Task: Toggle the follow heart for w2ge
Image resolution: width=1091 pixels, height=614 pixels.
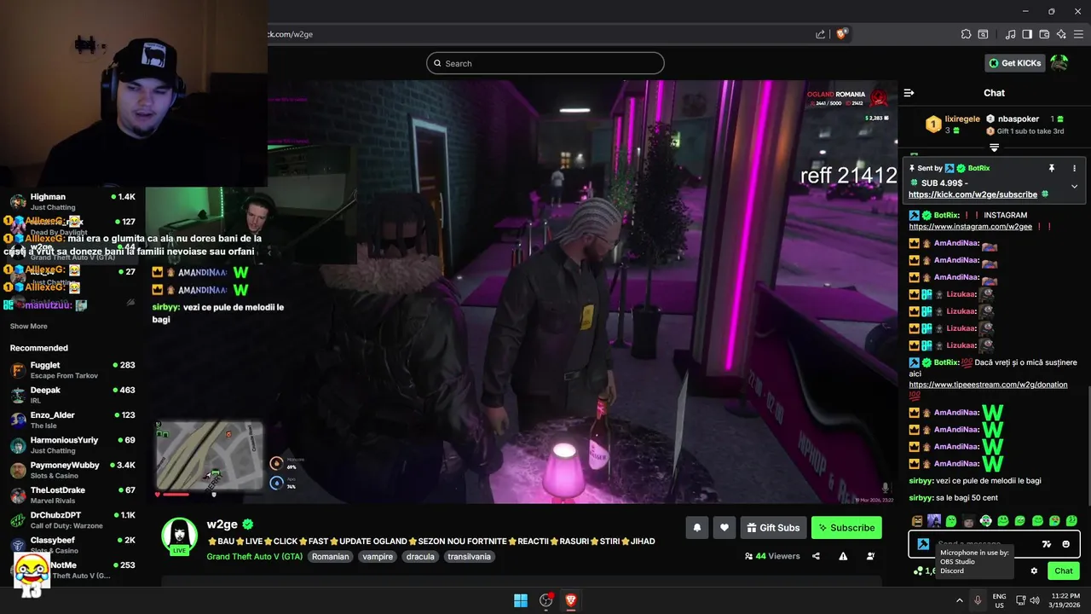Action: pos(724,528)
